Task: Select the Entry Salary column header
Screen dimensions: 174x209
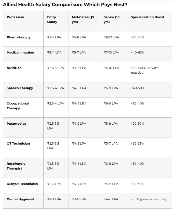Action: click(x=52, y=20)
